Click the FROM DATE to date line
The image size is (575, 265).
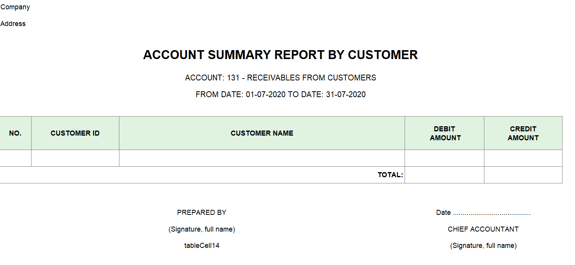pyautogui.click(x=280, y=94)
